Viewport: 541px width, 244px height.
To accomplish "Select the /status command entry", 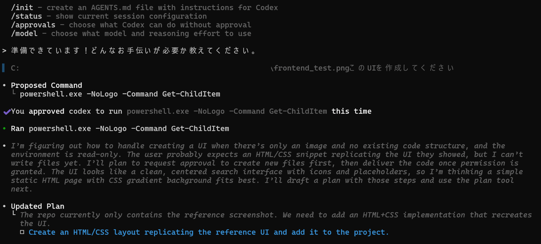I will click(26, 16).
